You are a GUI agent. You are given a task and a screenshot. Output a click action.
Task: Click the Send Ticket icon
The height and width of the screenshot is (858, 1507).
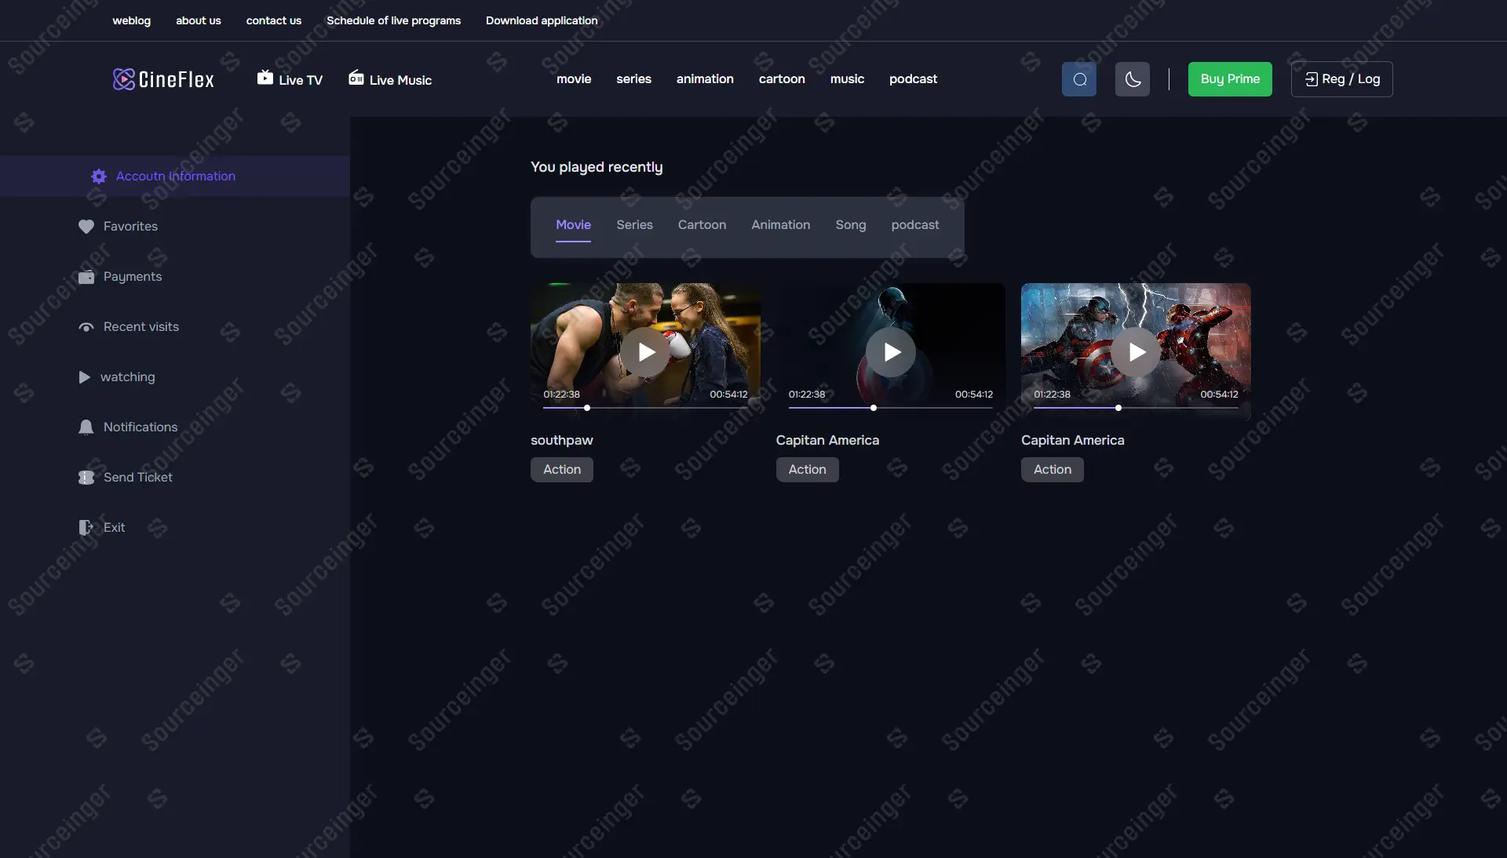click(86, 478)
